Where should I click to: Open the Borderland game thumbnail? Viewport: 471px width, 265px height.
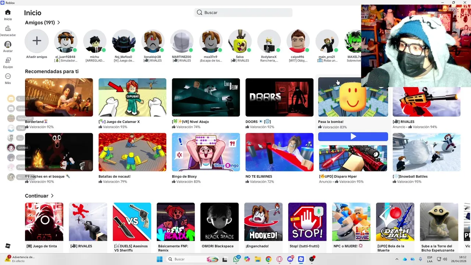click(x=59, y=97)
